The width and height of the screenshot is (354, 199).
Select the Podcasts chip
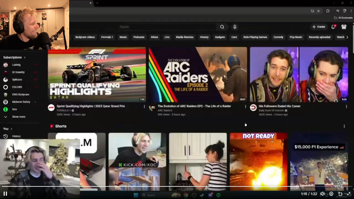(139, 37)
